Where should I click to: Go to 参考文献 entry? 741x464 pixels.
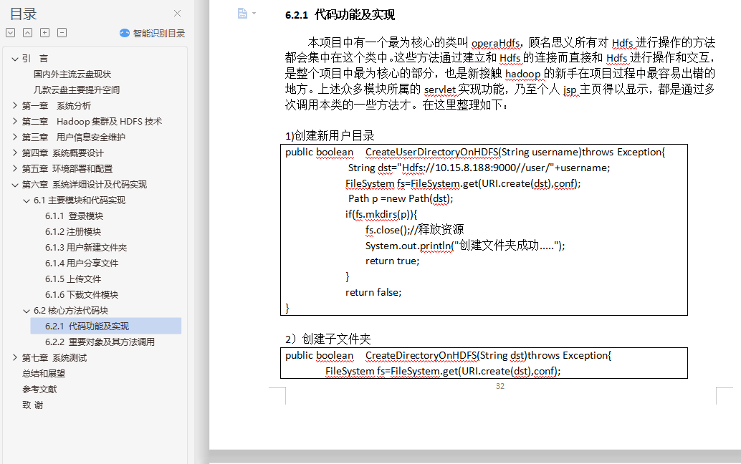pos(39,390)
